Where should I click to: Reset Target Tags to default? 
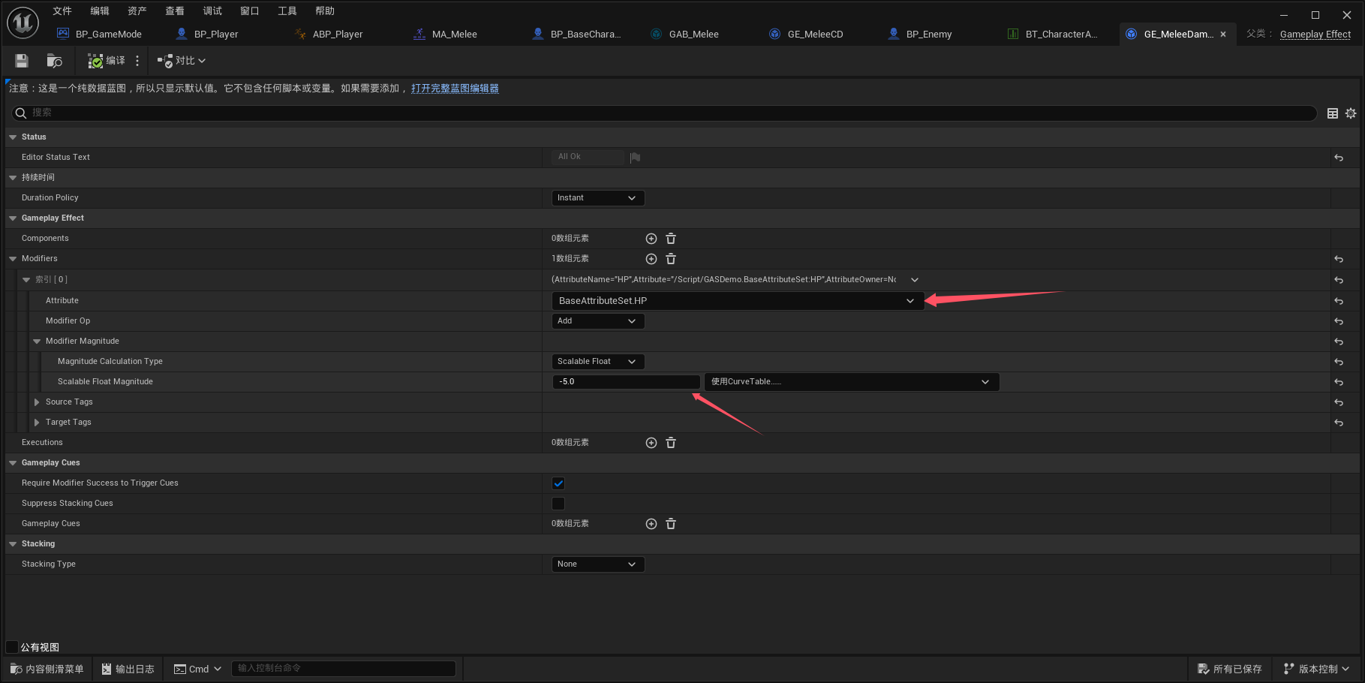[x=1339, y=423]
